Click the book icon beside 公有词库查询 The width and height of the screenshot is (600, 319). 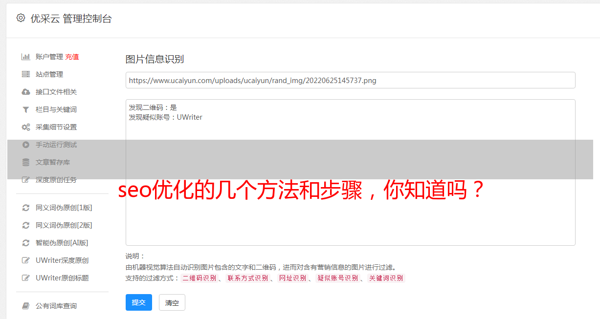click(x=26, y=306)
